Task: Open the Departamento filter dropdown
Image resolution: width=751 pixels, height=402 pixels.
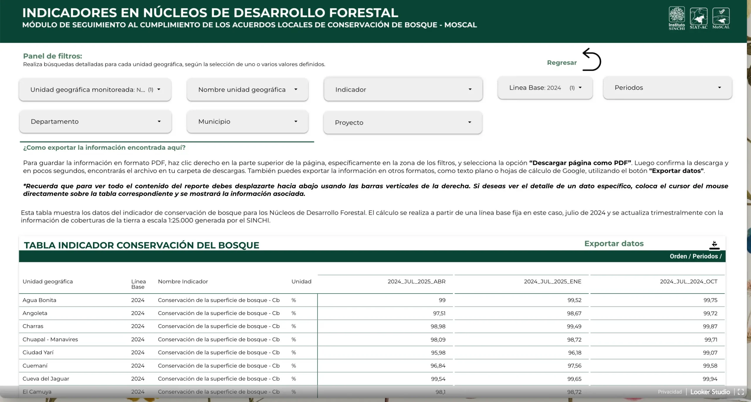Action: [95, 122]
